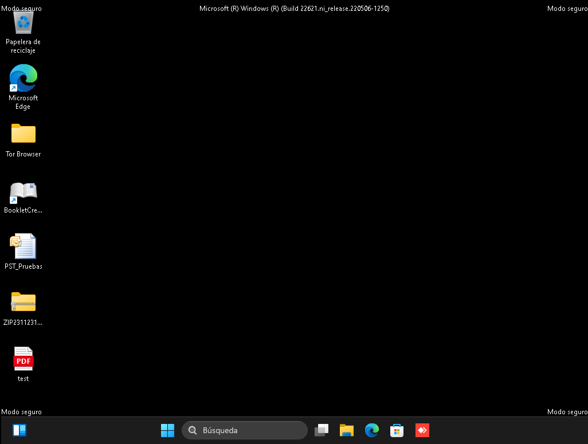Screen dimensions: 588x444
Task: Open Microsoft Store from the taskbar
Action: click(x=397, y=430)
